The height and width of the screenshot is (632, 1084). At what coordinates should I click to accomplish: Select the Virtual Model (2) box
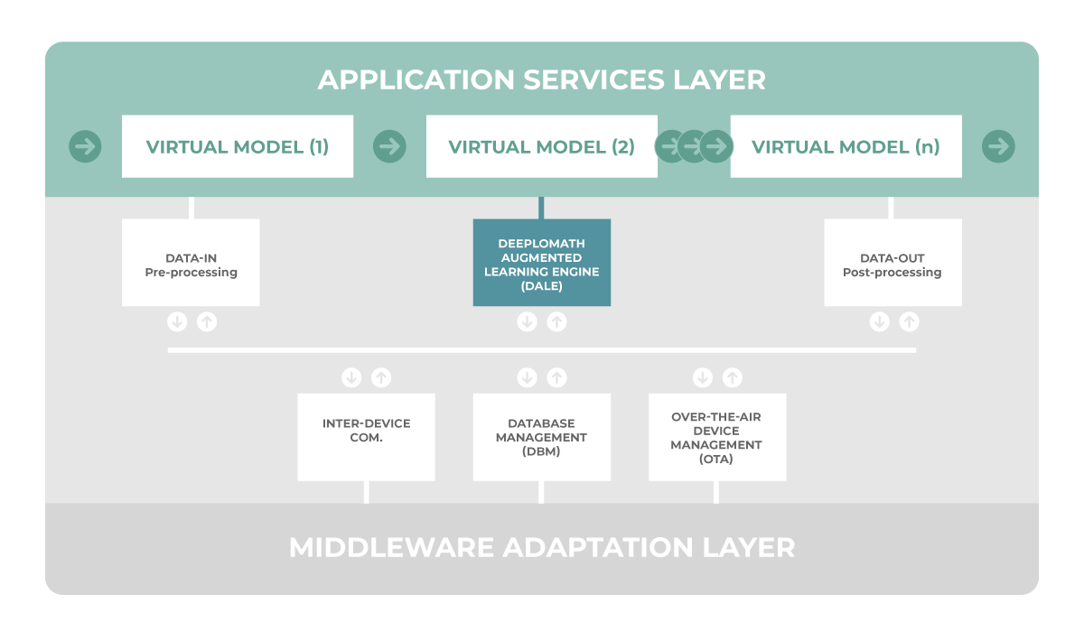tap(542, 146)
